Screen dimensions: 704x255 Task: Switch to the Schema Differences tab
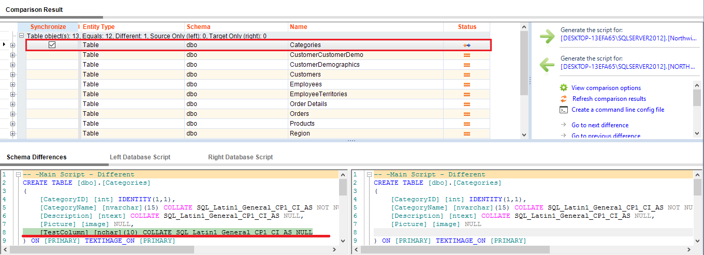point(37,157)
